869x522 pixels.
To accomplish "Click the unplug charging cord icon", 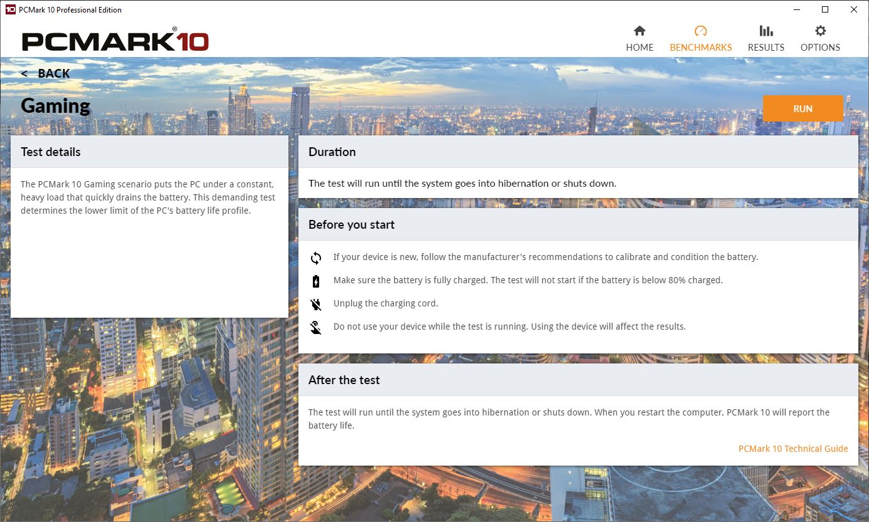I will pos(316,304).
